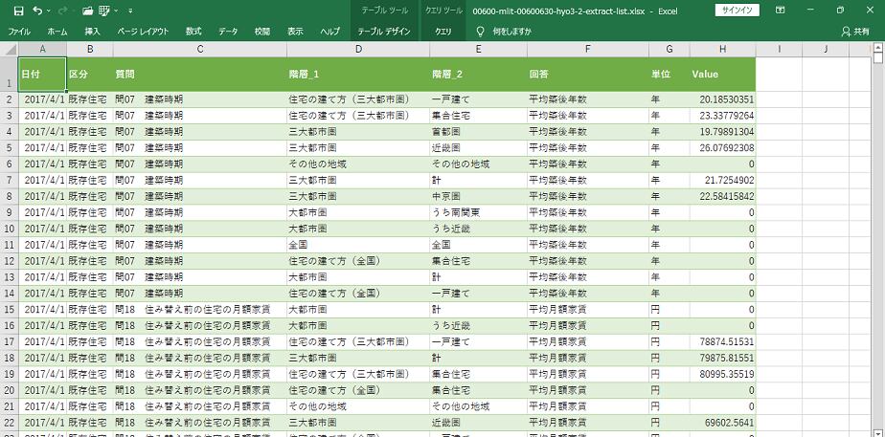
Task: Click the Select All corner triangle
Action: [9, 49]
